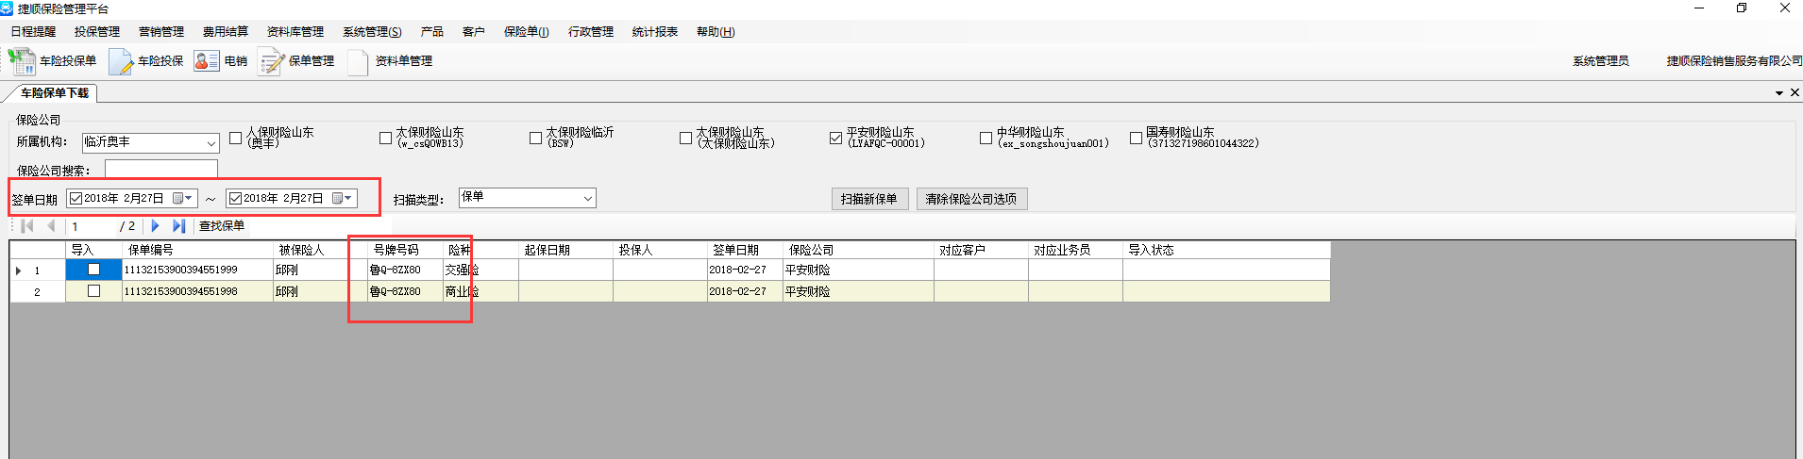
Task: Click policy number cell in row 2
Action: coord(198,292)
